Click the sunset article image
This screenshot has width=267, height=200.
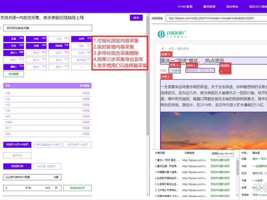(214, 130)
